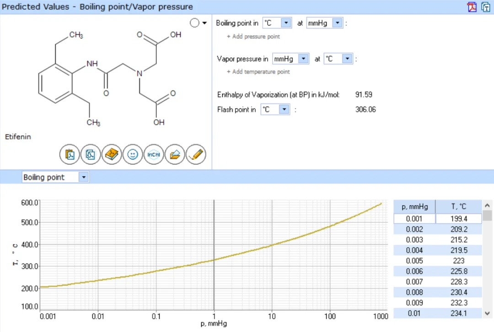Image resolution: width=494 pixels, height=332 pixels.
Task: Select the 0.003 pressure cell
Action: (x=414, y=240)
